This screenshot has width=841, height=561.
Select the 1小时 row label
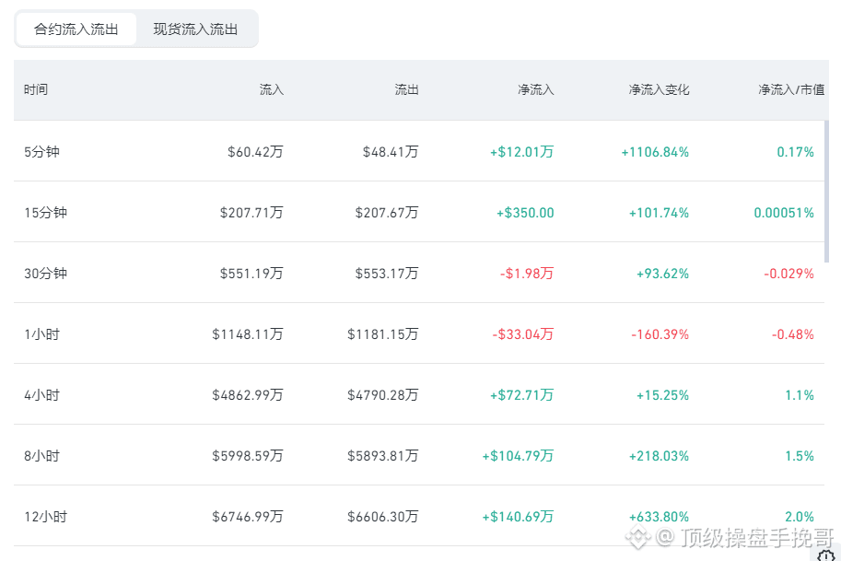click(x=41, y=334)
